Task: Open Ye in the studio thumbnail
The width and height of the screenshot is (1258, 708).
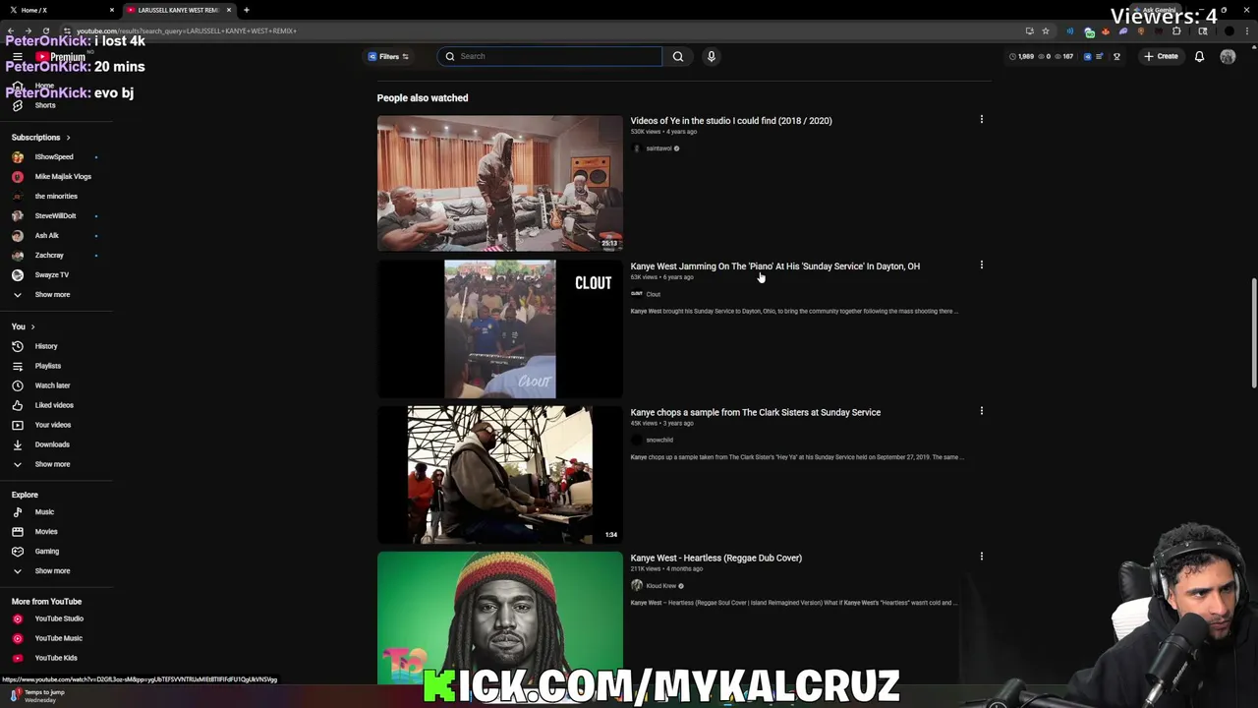Action: pos(499,184)
